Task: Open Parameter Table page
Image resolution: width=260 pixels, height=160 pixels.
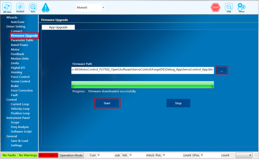Action: click(x=22, y=40)
